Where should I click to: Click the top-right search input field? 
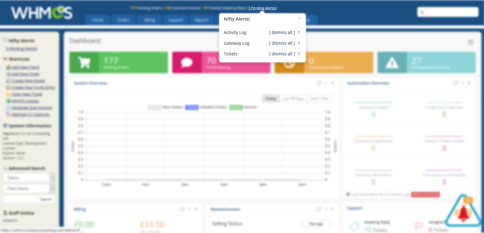(x=448, y=12)
